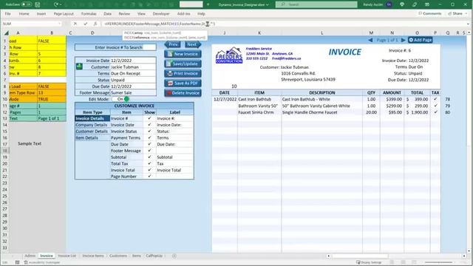This screenshot has width=473, height=266.
Task: Confirm formula with the checkmark icon
Action: click(86, 24)
